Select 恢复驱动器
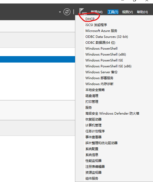 pyautogui.click(x=93, y=119)
